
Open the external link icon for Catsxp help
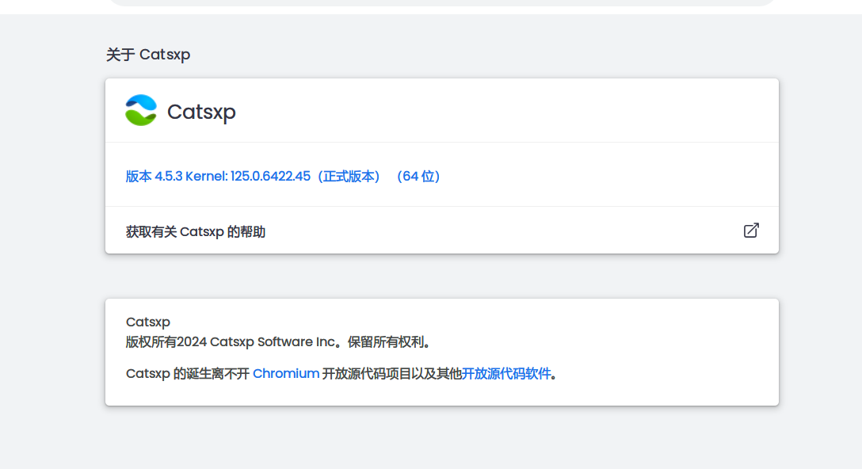pyautogui.click(x=751, y=231)
